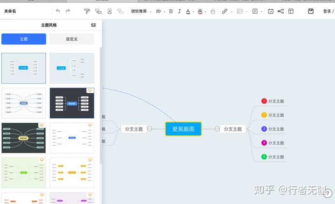335x204 pixels.
Task: Expand font color dropdown arrow
Action: click(x=193, y=12)
